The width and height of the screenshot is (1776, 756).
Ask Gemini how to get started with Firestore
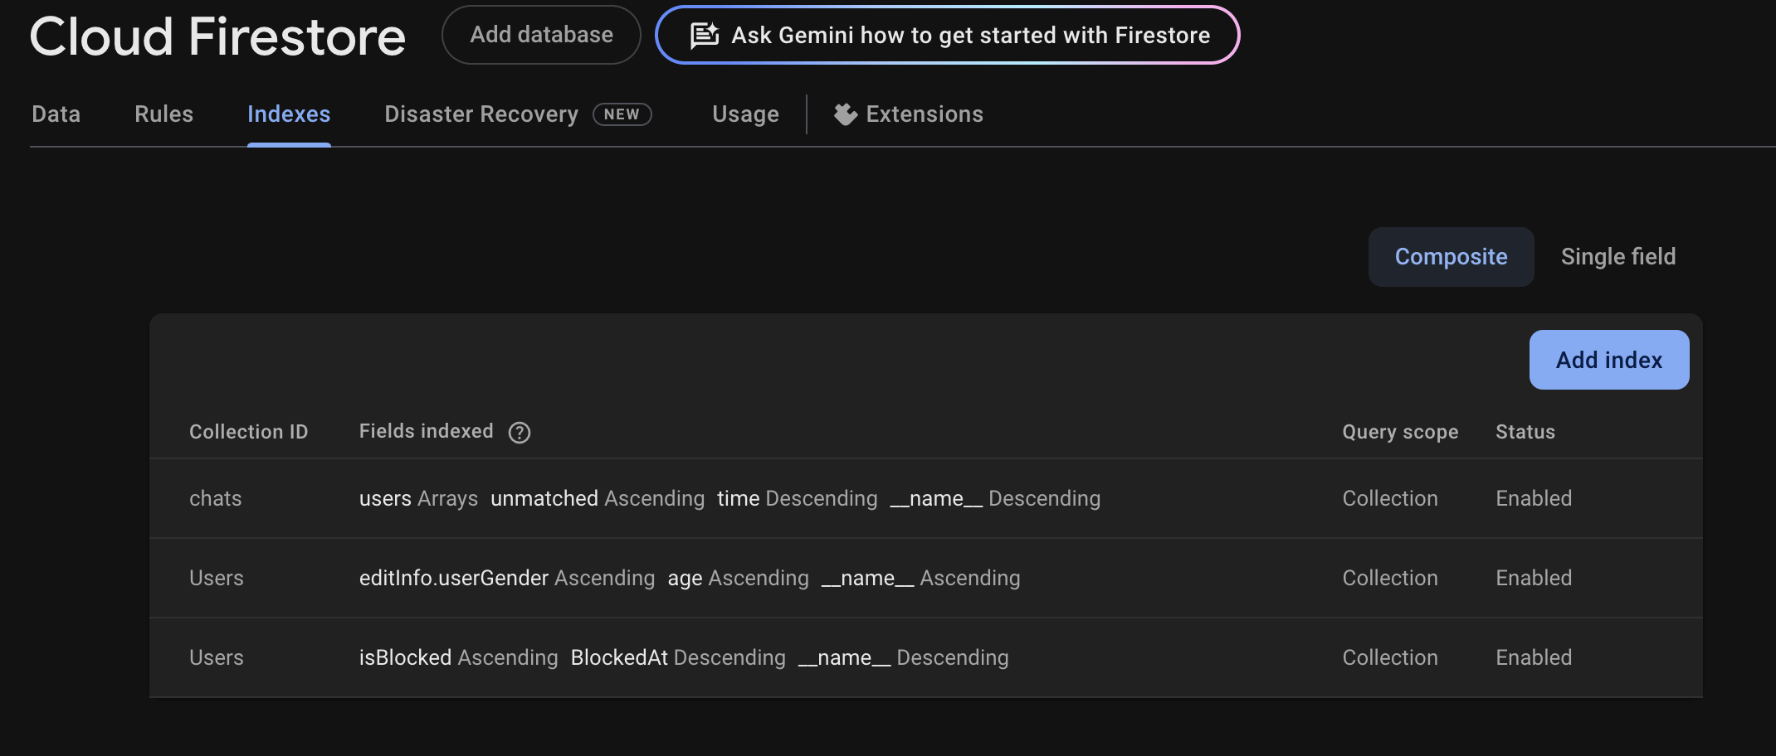pos(947,35)
